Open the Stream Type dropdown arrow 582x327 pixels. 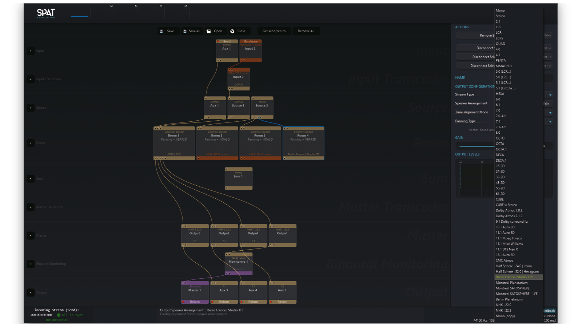click(x=550, y=95)
